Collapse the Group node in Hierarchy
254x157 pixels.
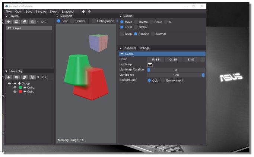(15, 84)
